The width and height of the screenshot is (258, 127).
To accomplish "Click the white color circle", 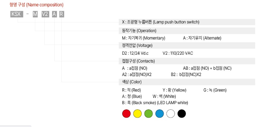I will pyautogui.click(x=171, y=114).
